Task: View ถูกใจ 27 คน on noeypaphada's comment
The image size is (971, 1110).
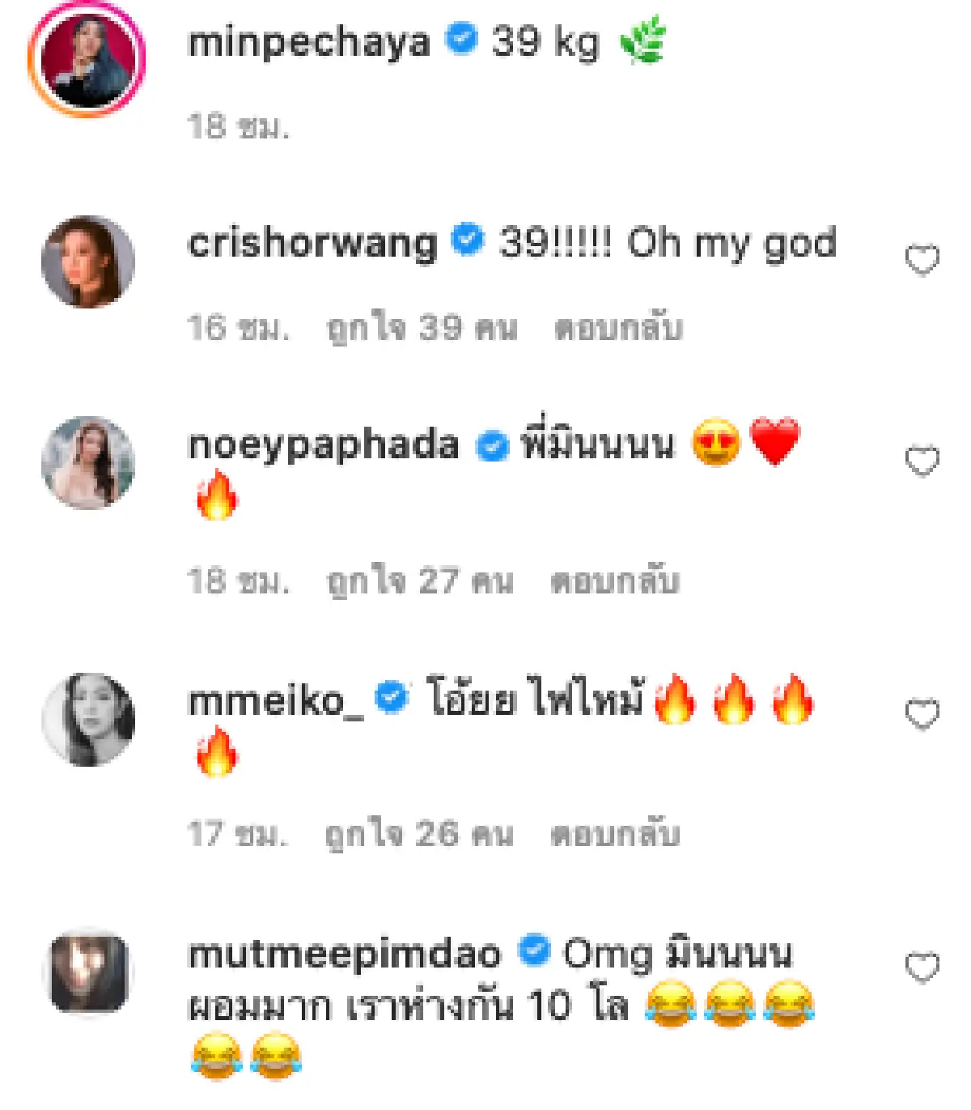Action: (x=421, y=579)
